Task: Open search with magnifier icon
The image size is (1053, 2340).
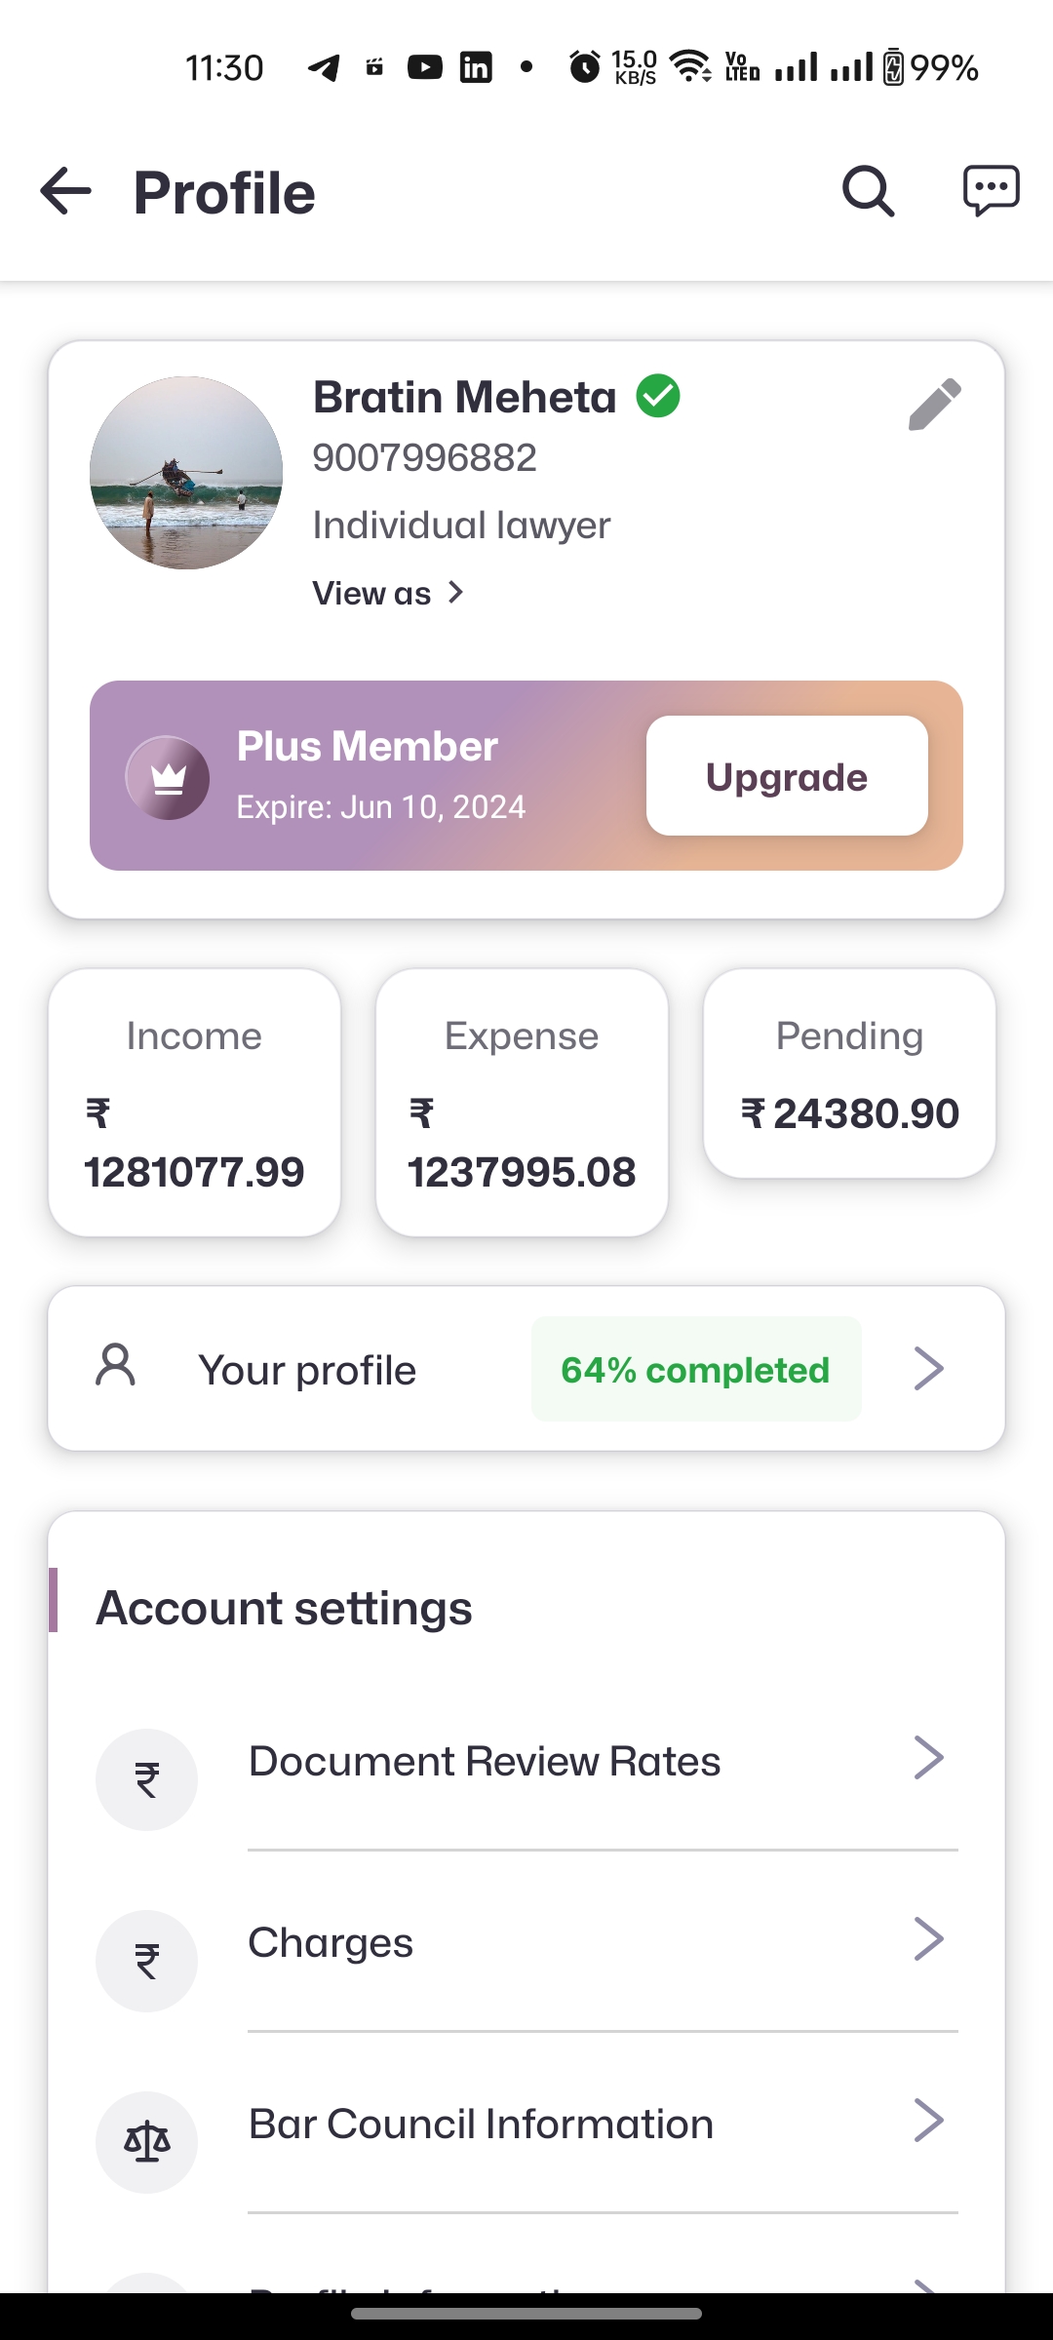Action: tap(868, 191)
